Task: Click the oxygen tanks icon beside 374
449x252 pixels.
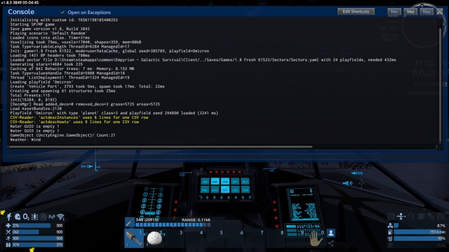Action: [x=8, y=245]
